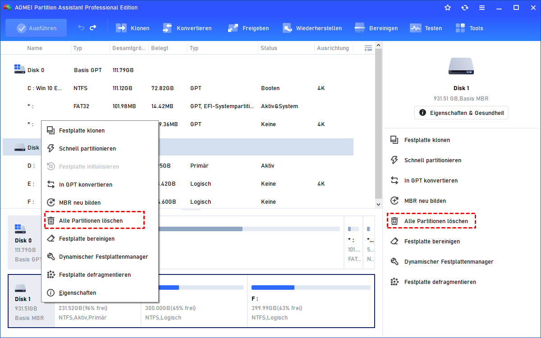This screenshot has width=541, height=338.
Task: Choose In GPT konvertieren in context menu
Action: pos(100,185)
